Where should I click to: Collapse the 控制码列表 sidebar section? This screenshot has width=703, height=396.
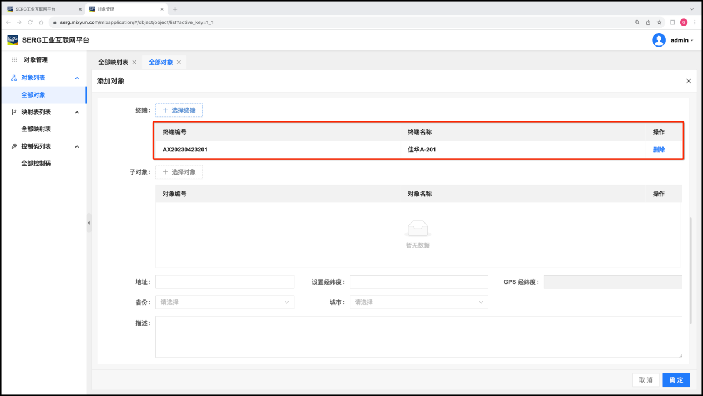(x=77, y=146)
